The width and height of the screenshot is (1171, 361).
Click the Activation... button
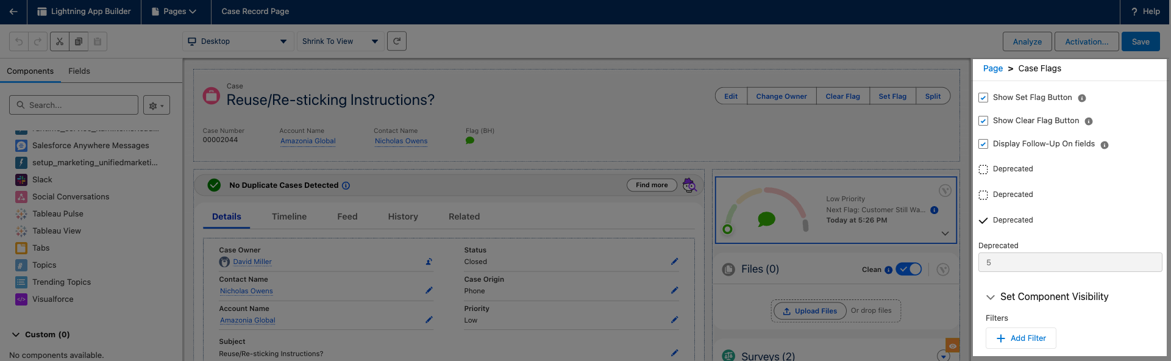(x=1087, y=41)
